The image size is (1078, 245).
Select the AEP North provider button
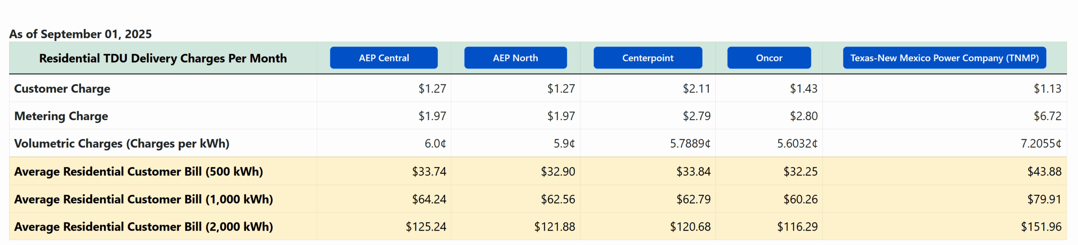tap(515, 58)
